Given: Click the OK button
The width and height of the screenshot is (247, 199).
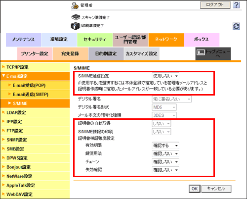Looking at the screenshot, I should [195, 189].
